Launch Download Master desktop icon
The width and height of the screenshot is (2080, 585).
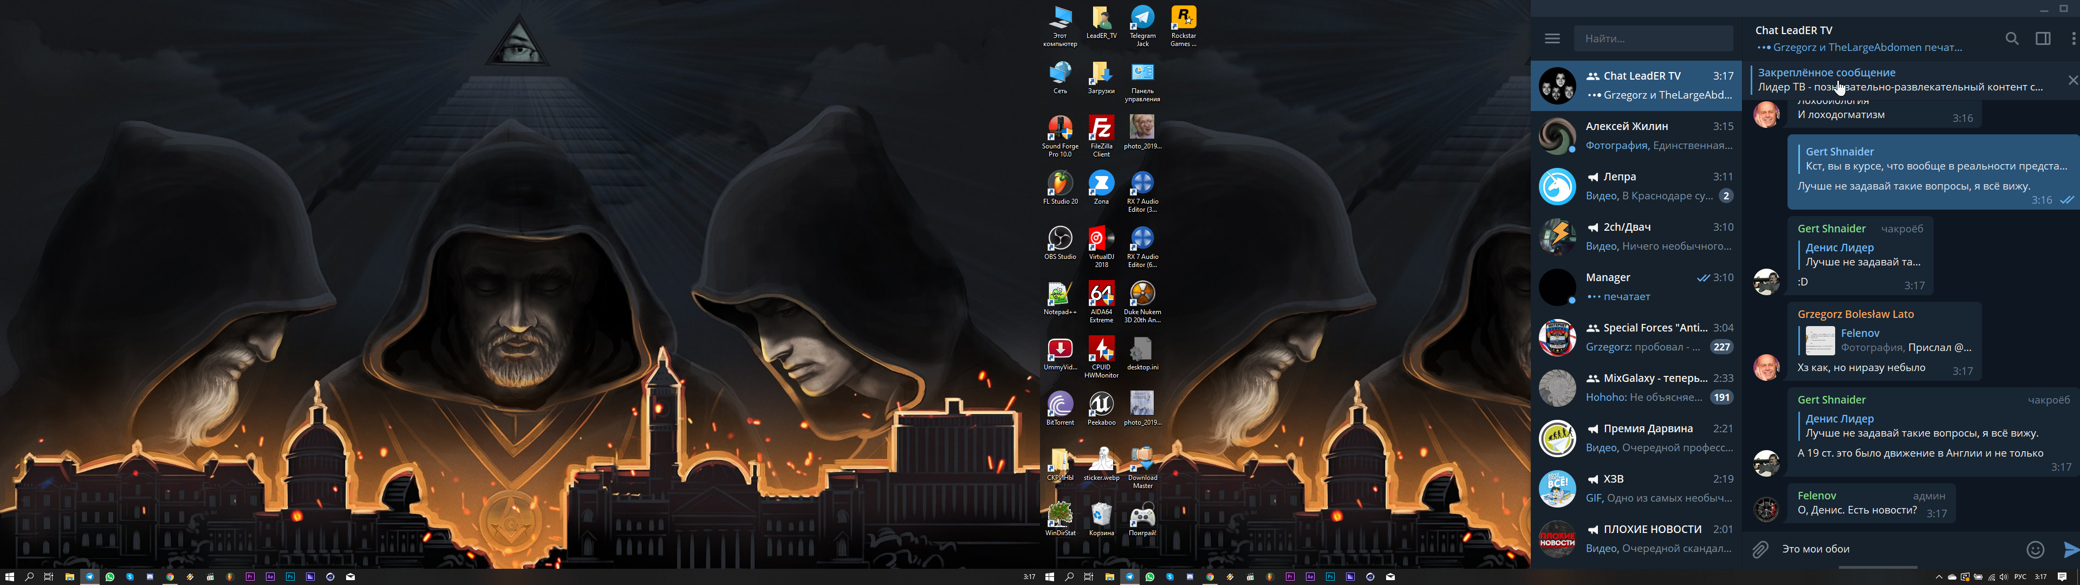[1142, 467]
